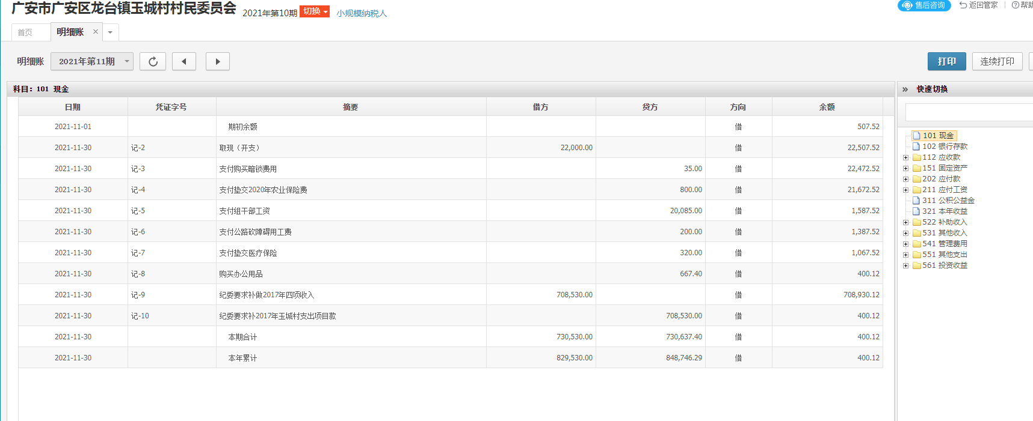Screen dimensions: 1033x421
Task: Open the 切换 period switch dropdown
Action: click(x=315, y=11)
